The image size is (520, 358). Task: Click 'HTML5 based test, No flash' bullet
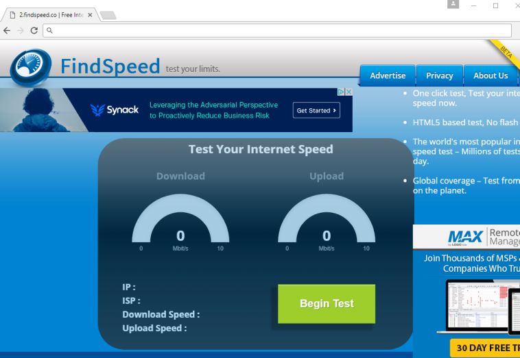[465, 123]
